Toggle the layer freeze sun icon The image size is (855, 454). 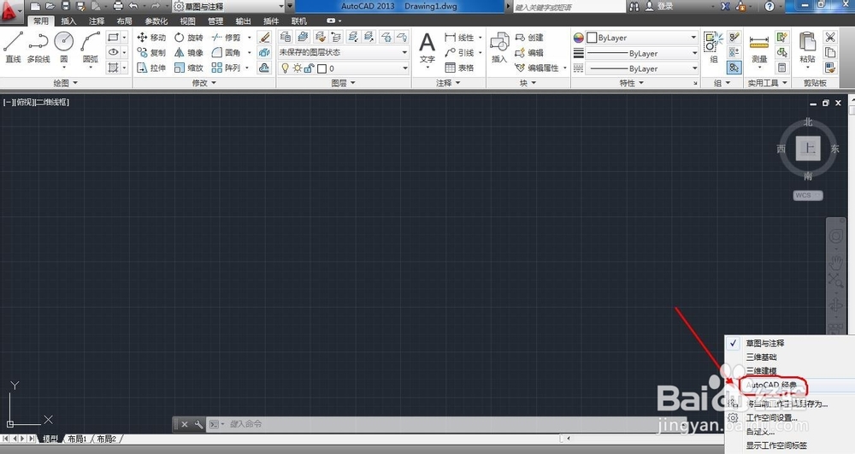(298, 68)
